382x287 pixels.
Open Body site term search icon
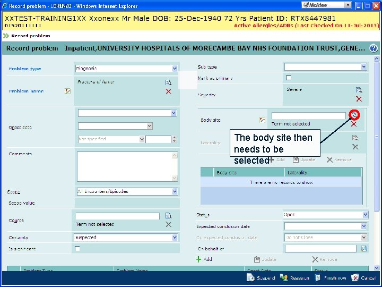tap(354, 115)
